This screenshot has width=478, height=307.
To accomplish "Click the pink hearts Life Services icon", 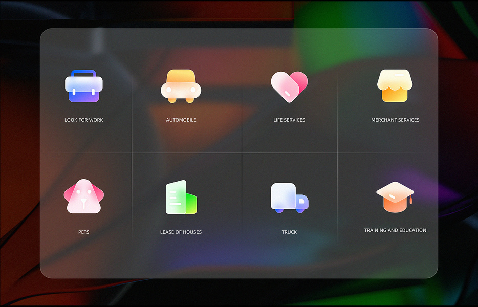I will coord(289,87).
